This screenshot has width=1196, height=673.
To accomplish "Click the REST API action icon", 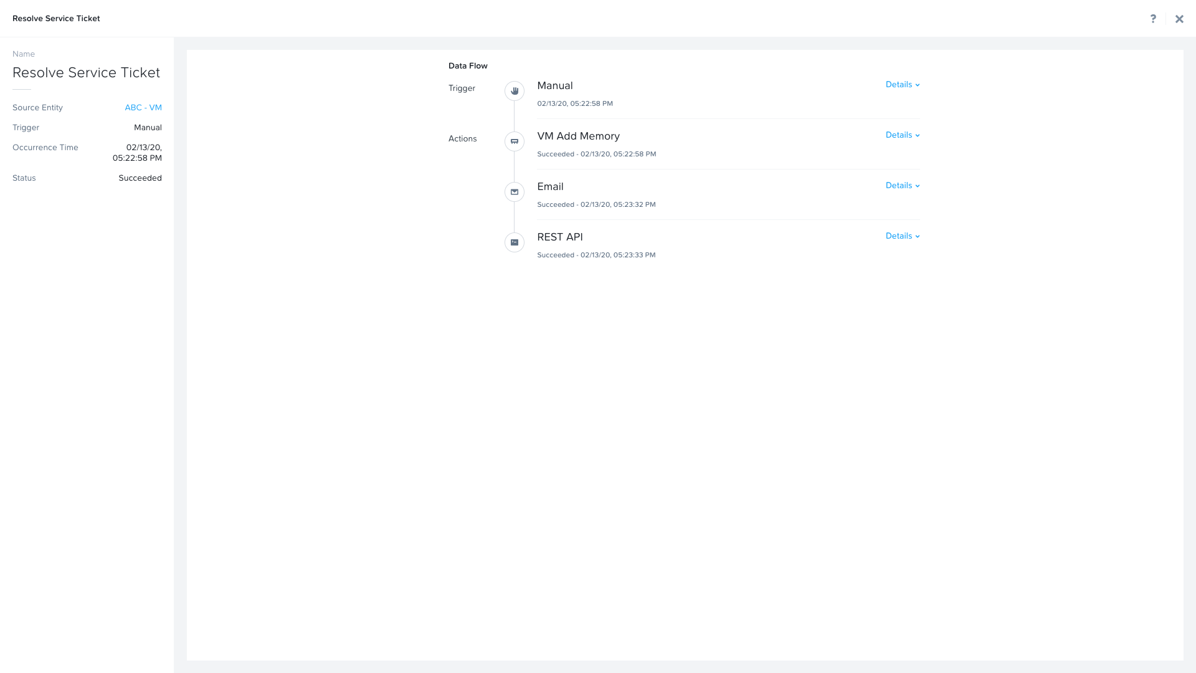I will pos(515,242).
